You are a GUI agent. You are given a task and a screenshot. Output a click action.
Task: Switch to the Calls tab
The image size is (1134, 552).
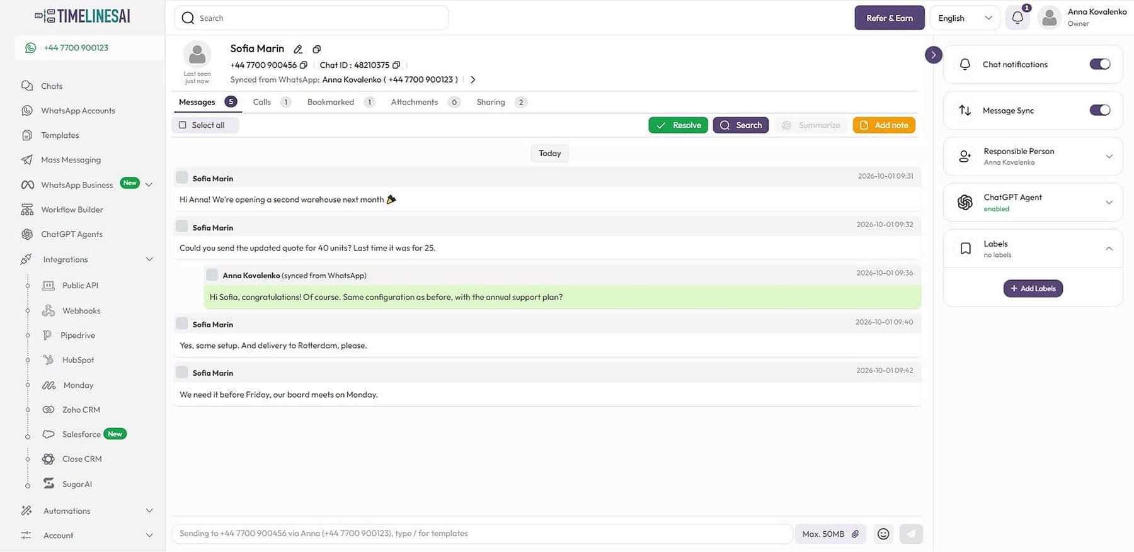coord(272,102)
